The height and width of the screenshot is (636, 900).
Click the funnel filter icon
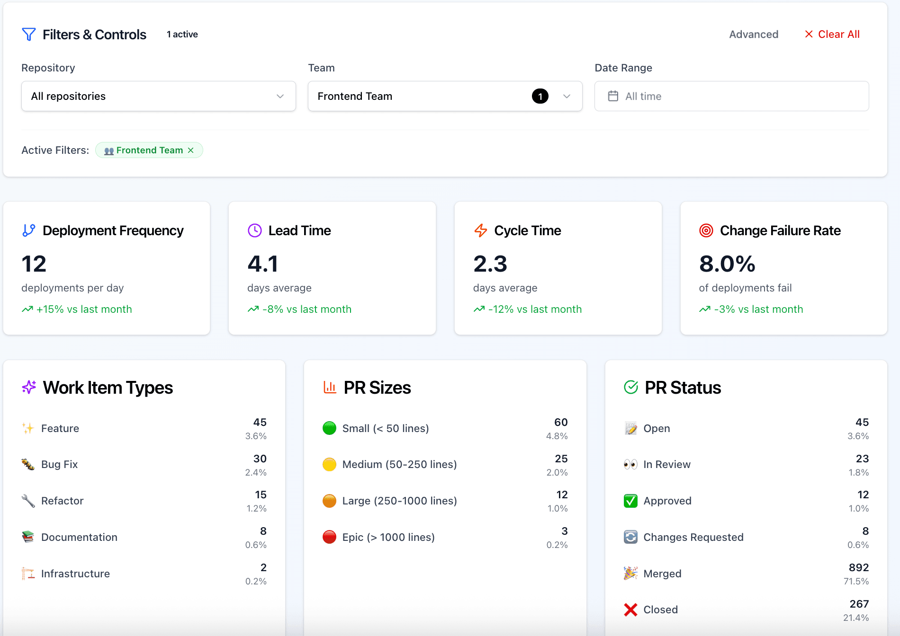click(29, 35)
